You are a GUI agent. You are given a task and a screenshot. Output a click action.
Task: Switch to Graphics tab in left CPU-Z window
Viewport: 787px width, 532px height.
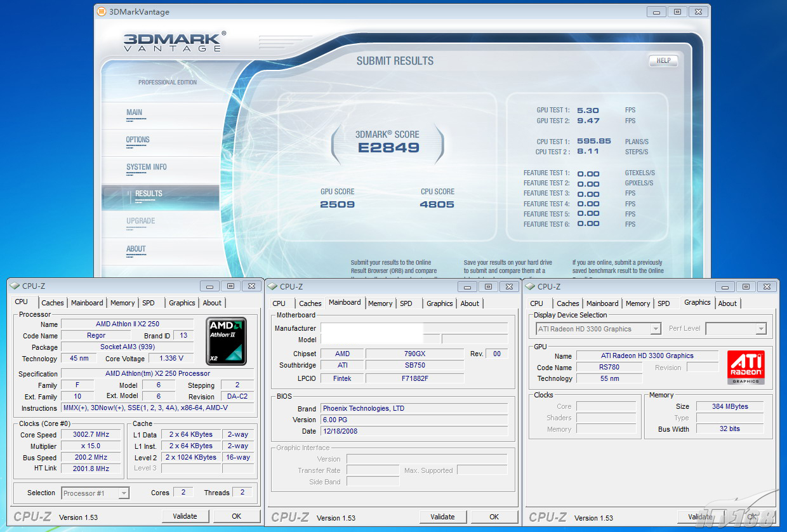182,303
